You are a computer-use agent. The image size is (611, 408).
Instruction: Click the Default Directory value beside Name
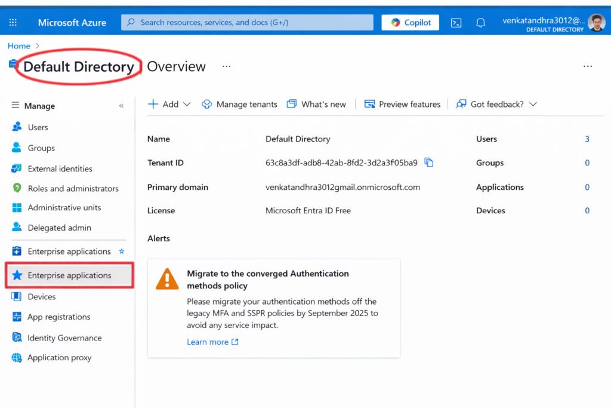[x=298, y=139]
